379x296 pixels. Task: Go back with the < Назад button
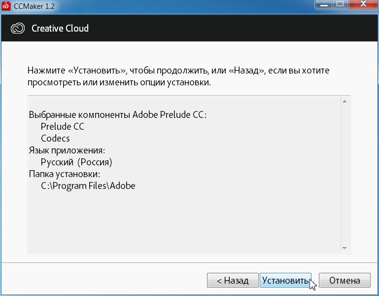coord(233,280)
